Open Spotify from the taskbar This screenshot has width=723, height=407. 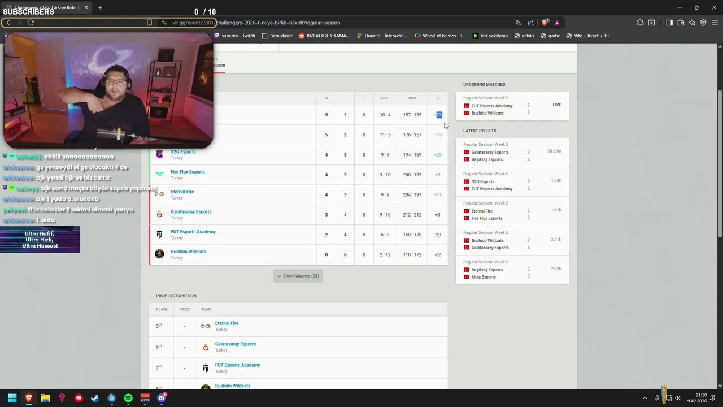(128, 398)
